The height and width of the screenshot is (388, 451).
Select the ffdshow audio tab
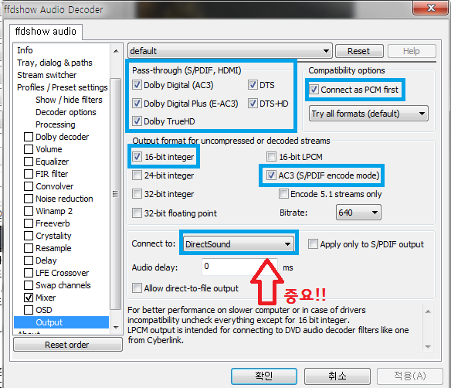46,32
